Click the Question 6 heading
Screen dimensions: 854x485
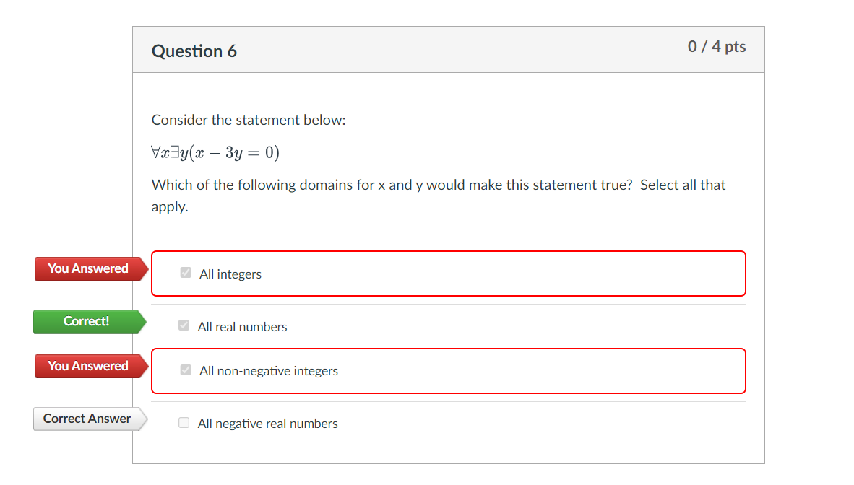click(x=194, y=51)
